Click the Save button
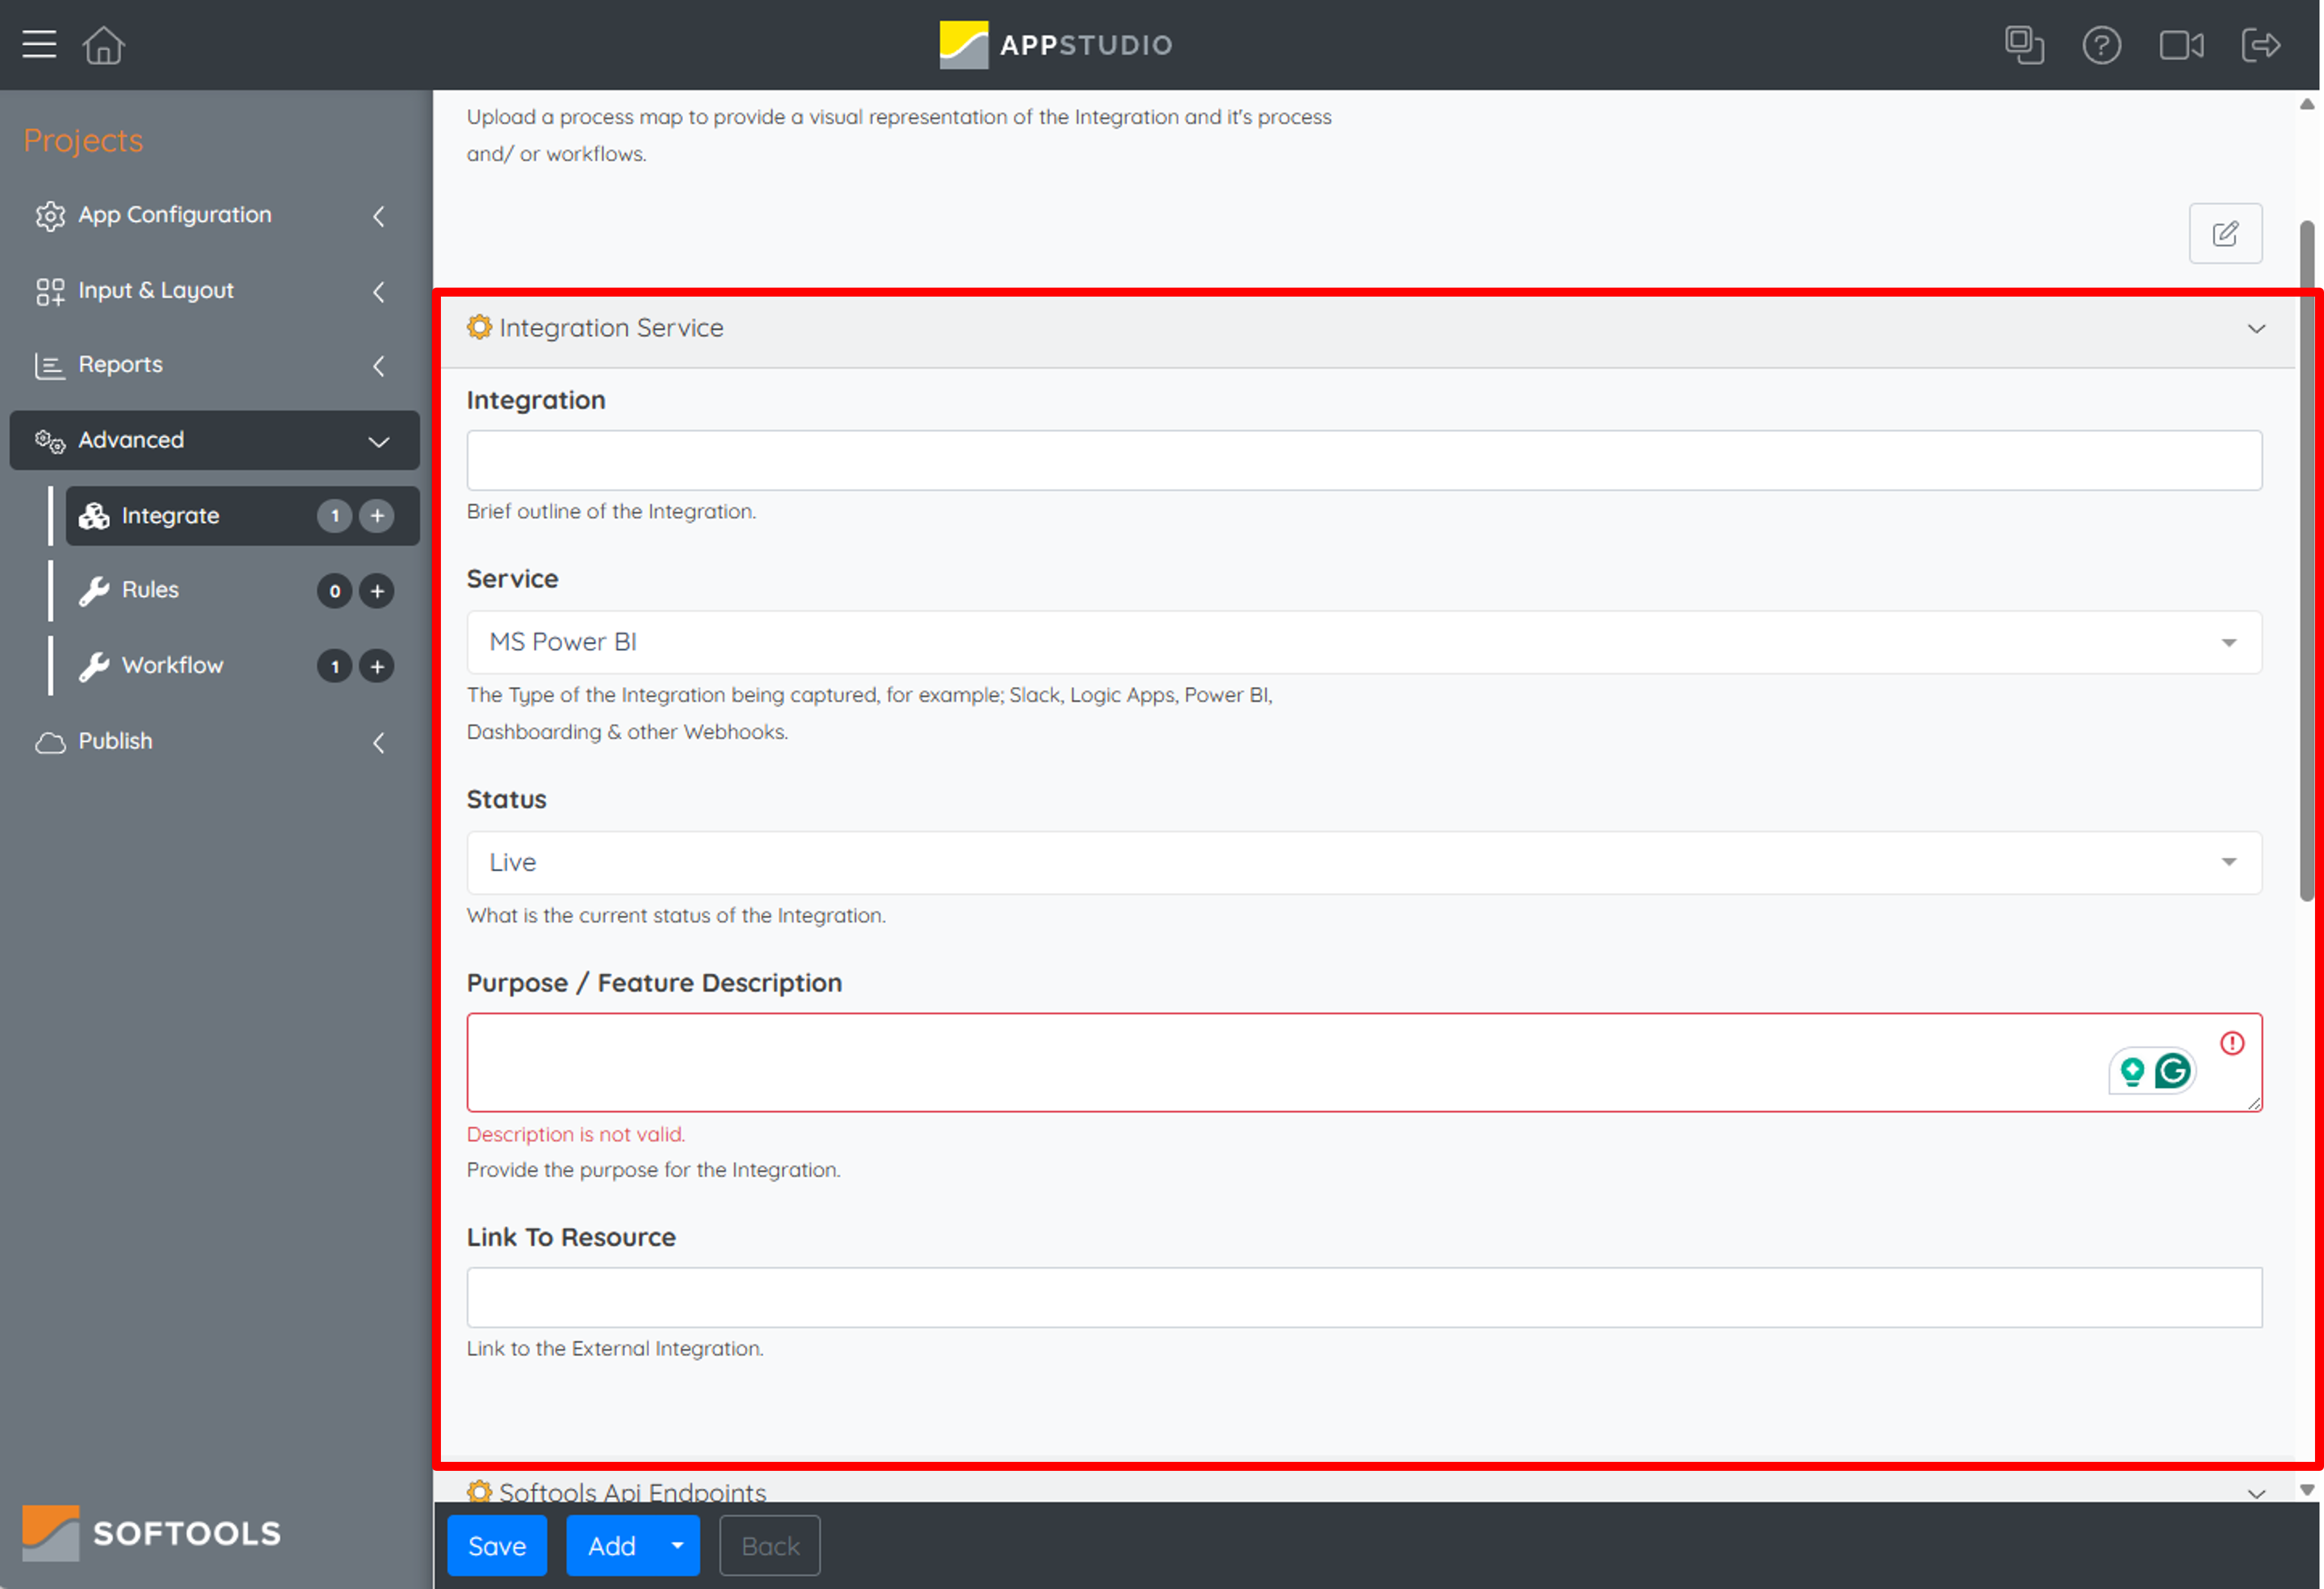 coord(497,1545)
